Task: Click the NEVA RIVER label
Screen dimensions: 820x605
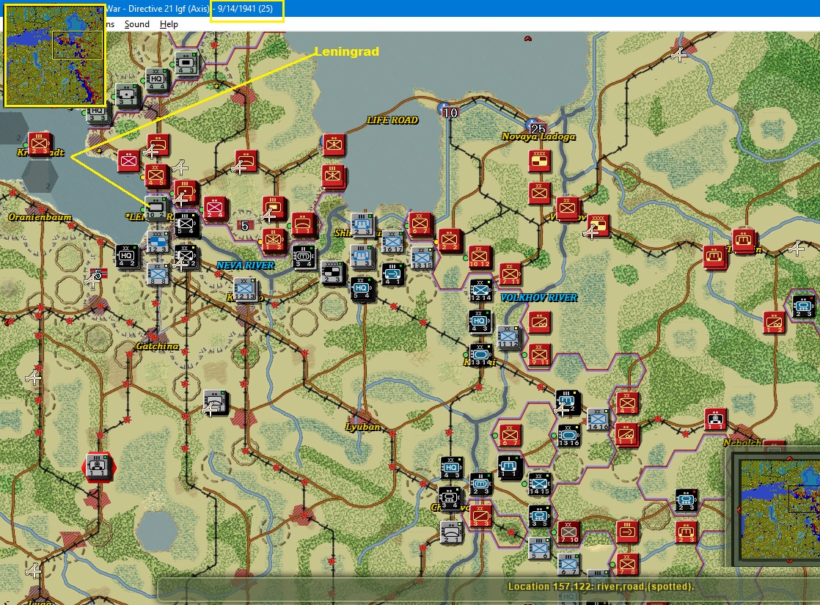Action: 245,265
